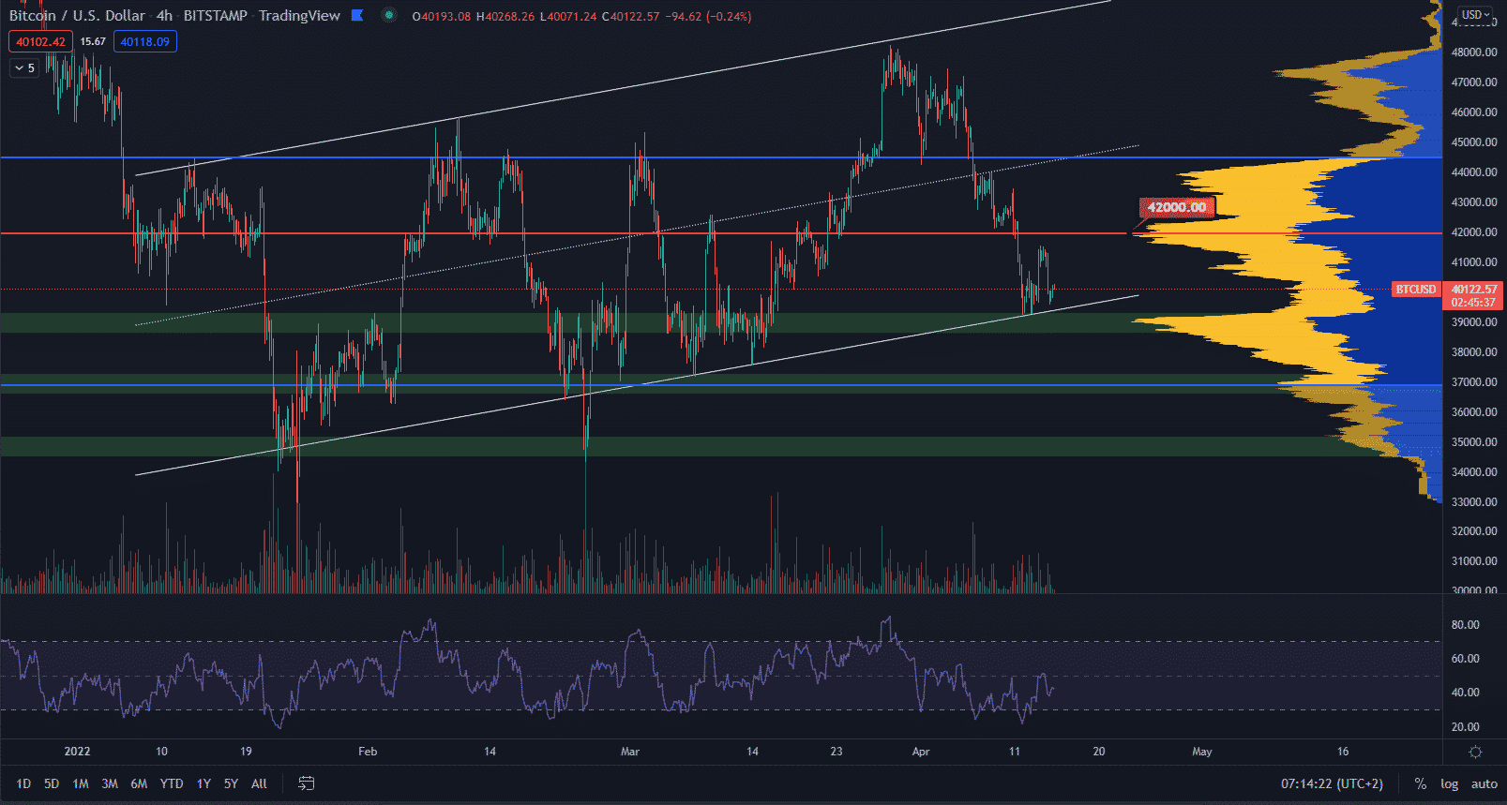
Task: Open chart settings gear icon
Action: pos(1475,752)
